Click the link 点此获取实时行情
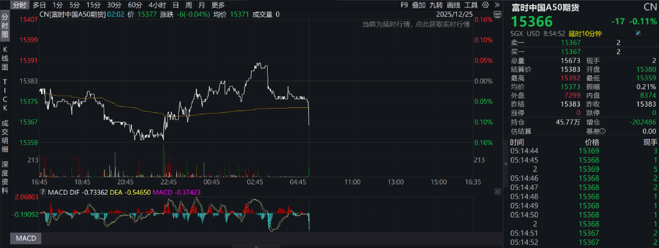The height and width of the screenshot is (248, 659). (x=442, y=25)
